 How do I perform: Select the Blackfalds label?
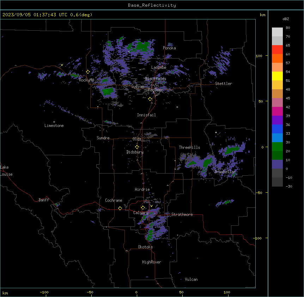coord(156,79)
